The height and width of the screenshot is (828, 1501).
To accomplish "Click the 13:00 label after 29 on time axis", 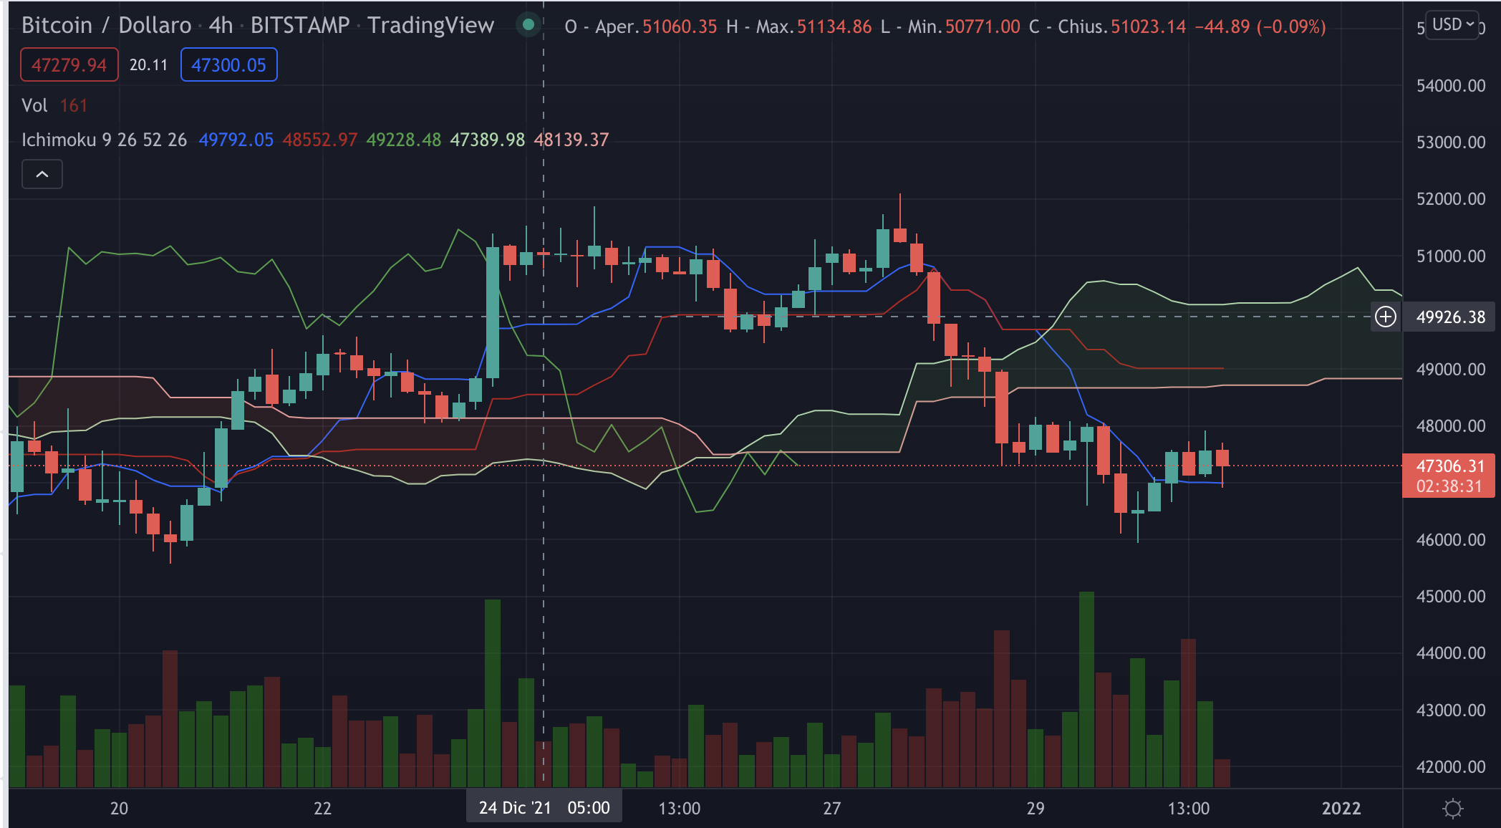I will click(x=1189, y=809).
